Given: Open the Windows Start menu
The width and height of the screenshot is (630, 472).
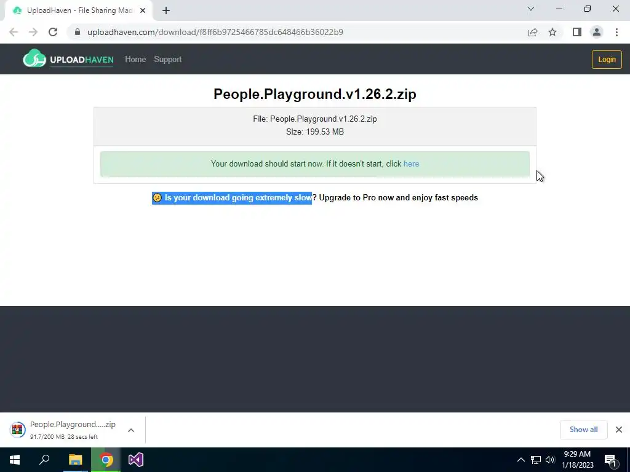Looking at the screenshot, I should click(15, 460).
